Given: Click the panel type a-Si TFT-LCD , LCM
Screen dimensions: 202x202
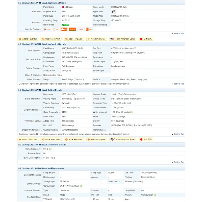Looking at the screenshot, I should 71,16.
